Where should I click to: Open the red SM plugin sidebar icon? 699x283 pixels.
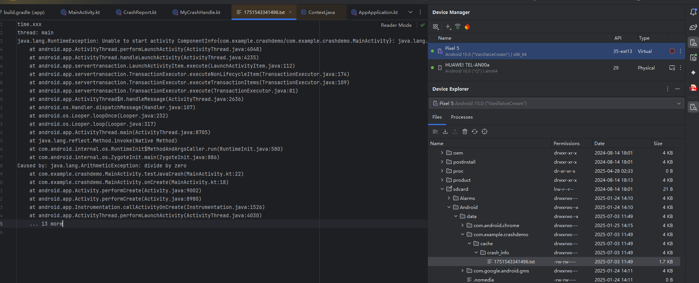[693, 88]
